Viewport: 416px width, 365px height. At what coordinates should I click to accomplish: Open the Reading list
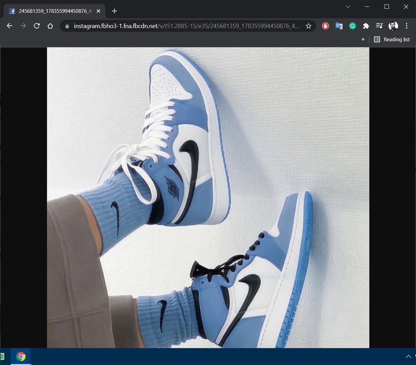click(x=392, y=40)
